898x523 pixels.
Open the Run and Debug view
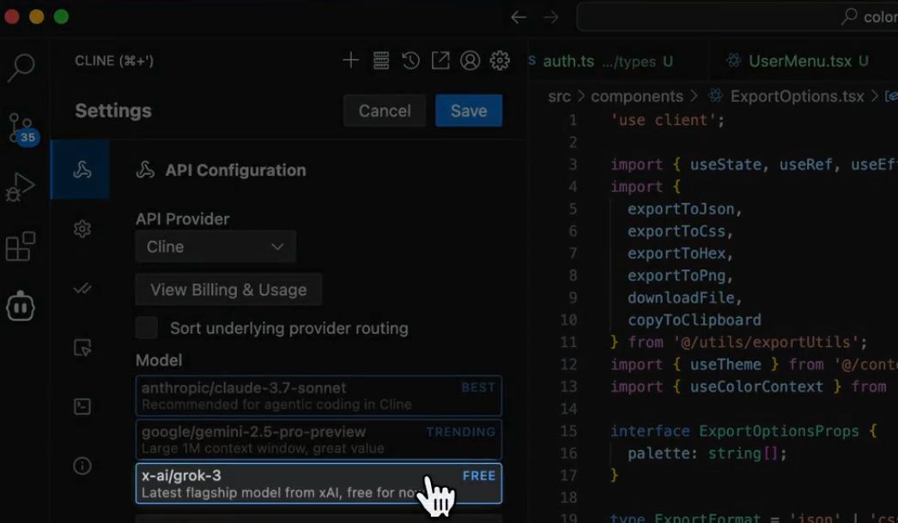coord(21,187)
